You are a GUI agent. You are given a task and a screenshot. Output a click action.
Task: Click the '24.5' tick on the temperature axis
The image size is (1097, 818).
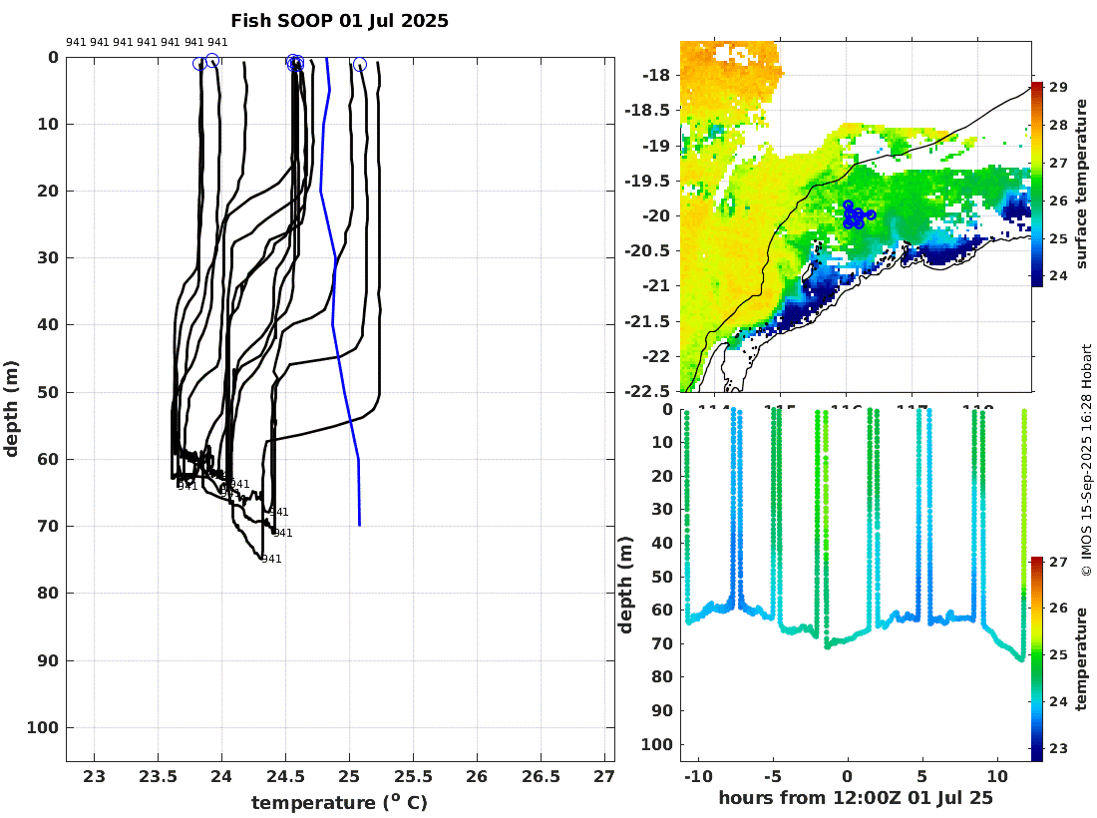coord(285,777)
